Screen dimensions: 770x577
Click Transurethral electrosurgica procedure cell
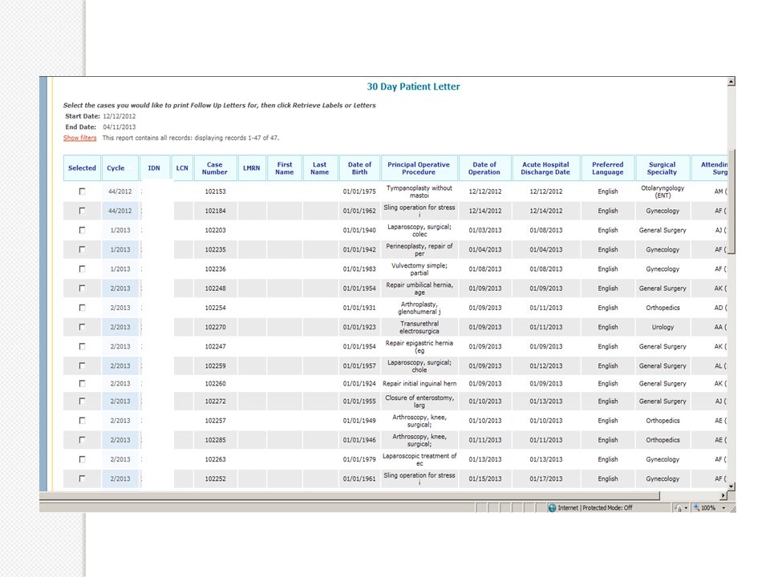(x=419, y=327)
